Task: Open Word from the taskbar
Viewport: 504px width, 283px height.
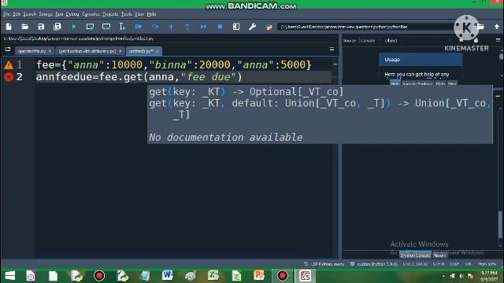Action: pos(168,276)
